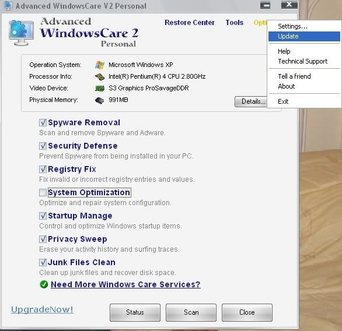Image resolution: width=342 pixels, height=331 pixels.
Task: Uncheck the Privacy Sweep checkbox
Action: (x=43, y=239)
